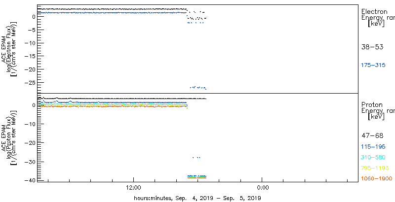Click the 310-580 proton energy label
This screenshot has height=202, width=395.
373,157
